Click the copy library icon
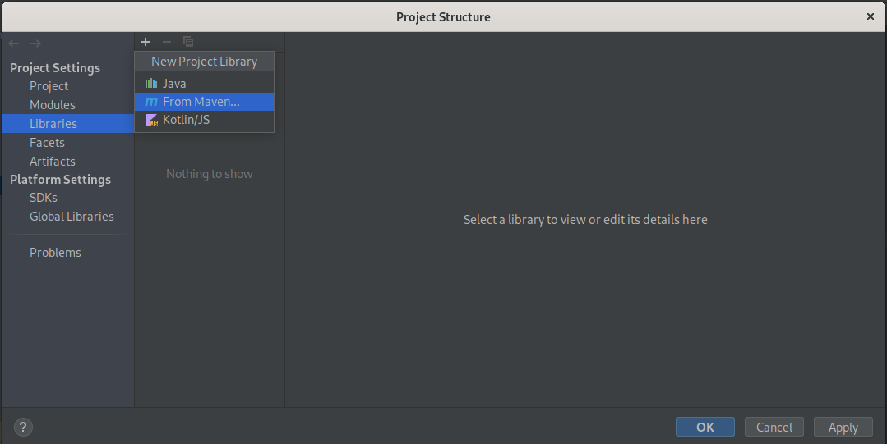Image resolution: width=887 pixels, height=444 pixels. (x=187, y=42)
